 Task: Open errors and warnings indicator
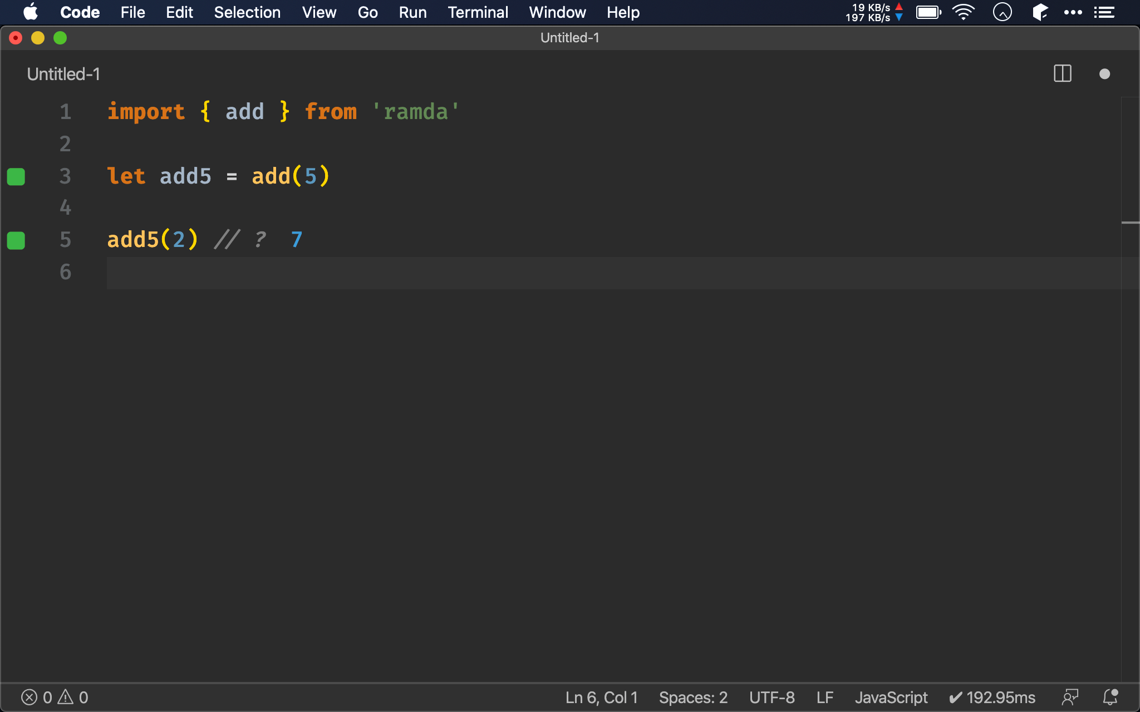(55, 697)
